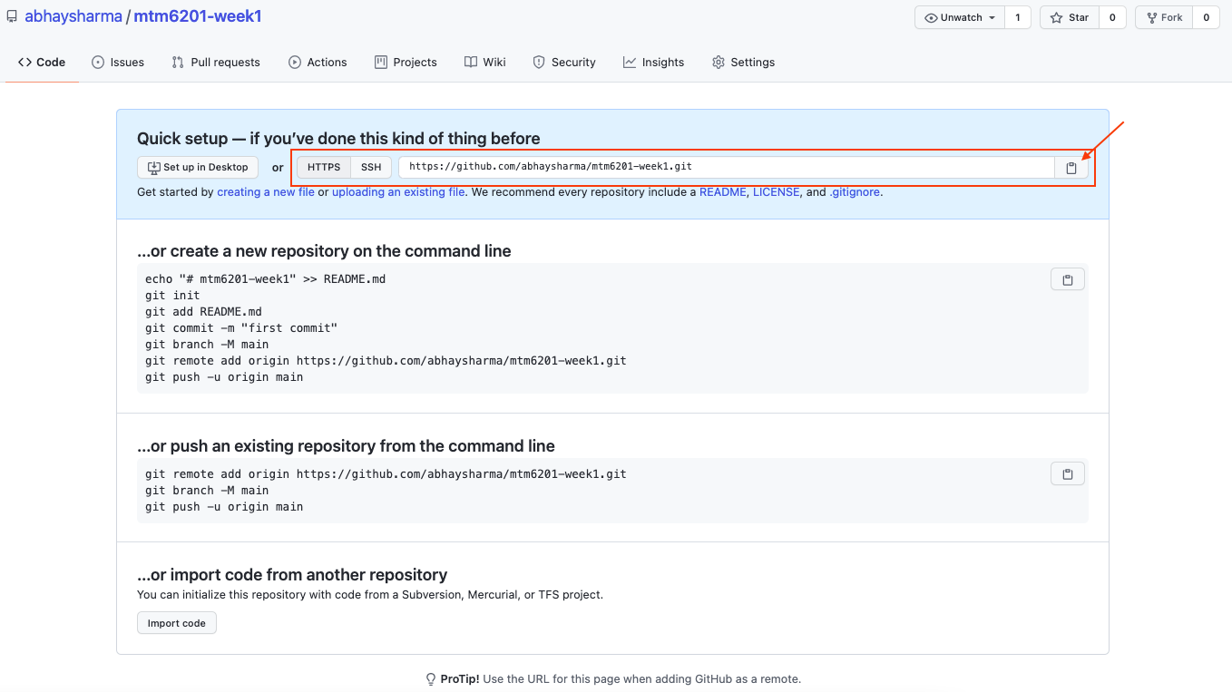Screen dimensions: 1232x692
Task: Open the Insights tab
Action: [653, 62]
